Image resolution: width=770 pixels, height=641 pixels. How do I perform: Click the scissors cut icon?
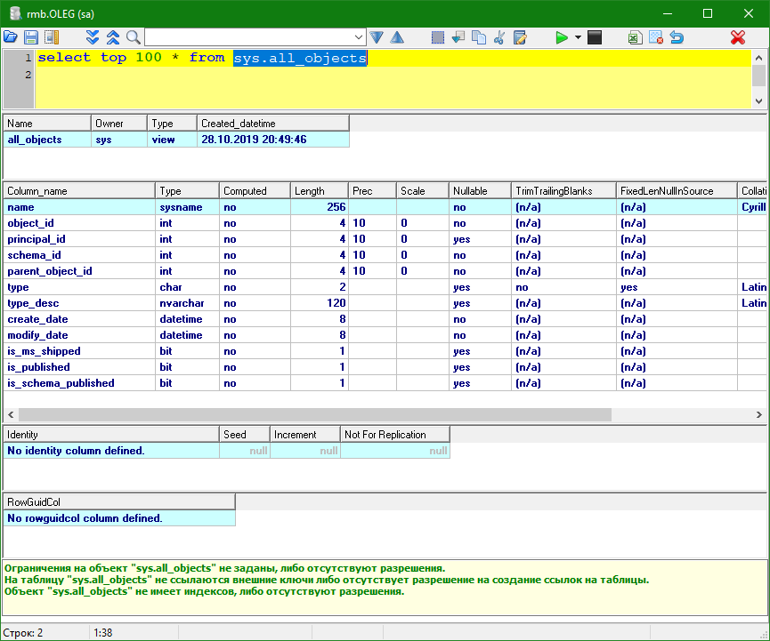498,37
